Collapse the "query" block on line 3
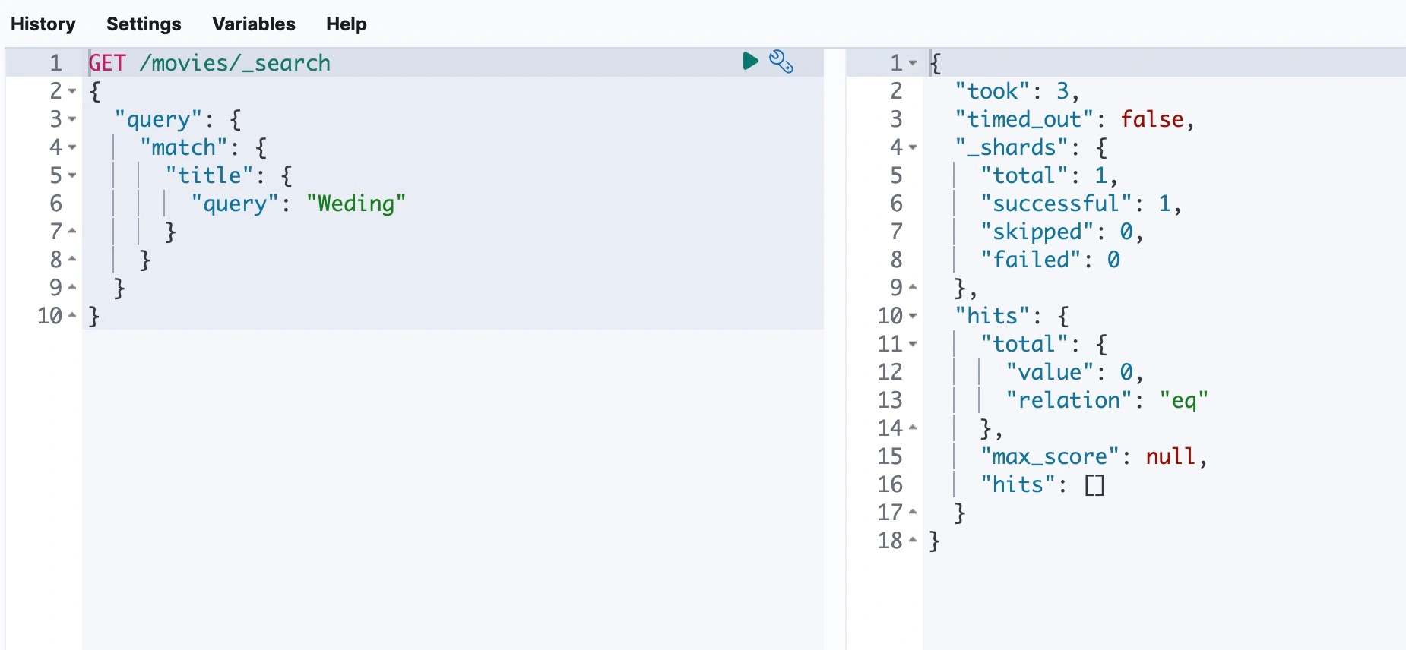This screenshot has height=650, width=1406. point(72,119)
